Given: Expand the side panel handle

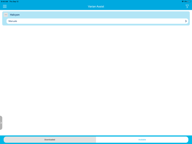Looking at the screenshot, I should [1, 123].
